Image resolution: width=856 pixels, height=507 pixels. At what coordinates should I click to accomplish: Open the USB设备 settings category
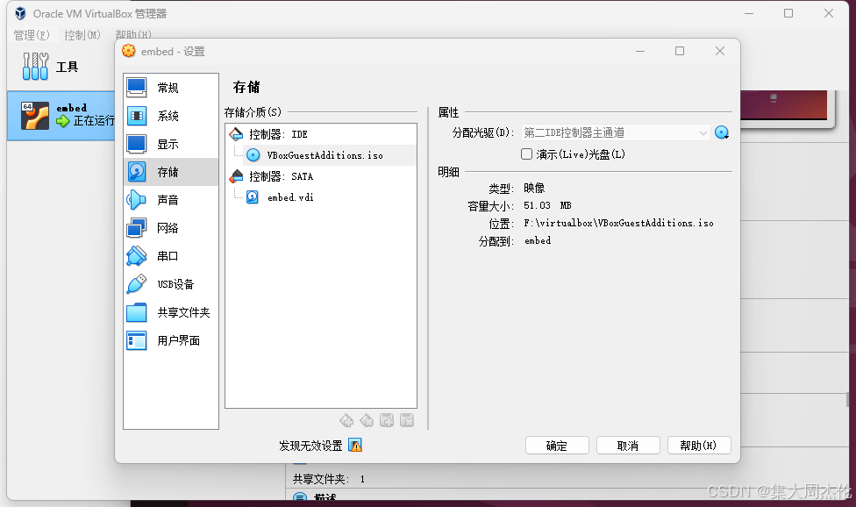coord(171,284)
